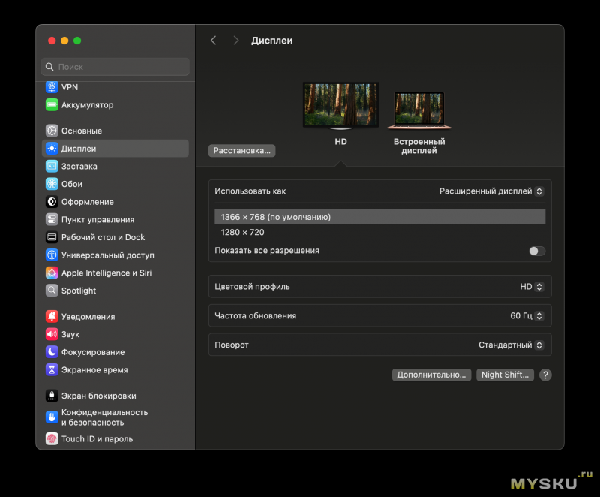Open Основные gear icon in sidebar
Screen dimensions: 600x497
(x=52, y=131)
